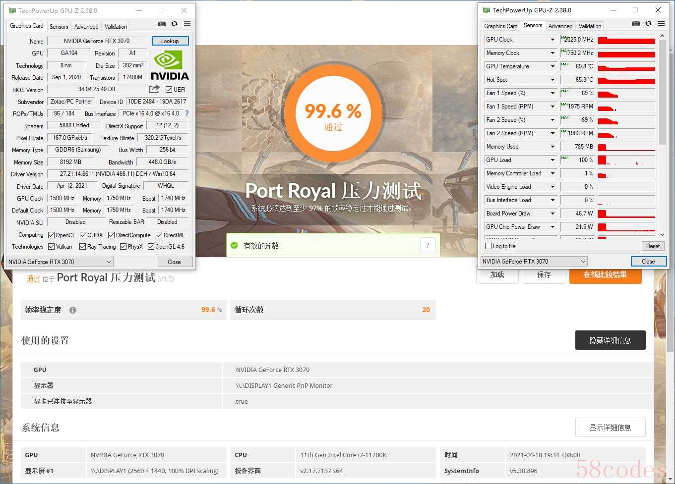Toggle DirectCompute checkbox
The height and width of the screenshot is (484, 675).
[111, 235]
